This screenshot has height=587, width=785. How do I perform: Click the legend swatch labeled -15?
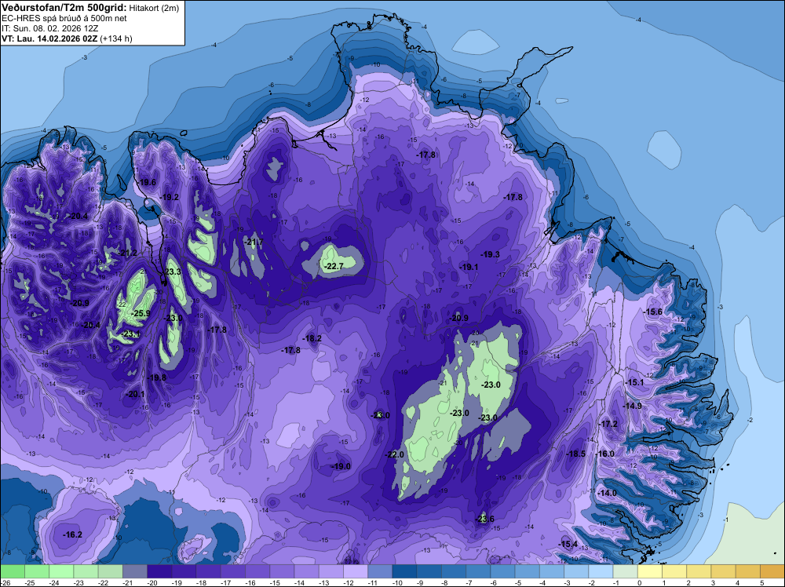[x=282, y=571]
